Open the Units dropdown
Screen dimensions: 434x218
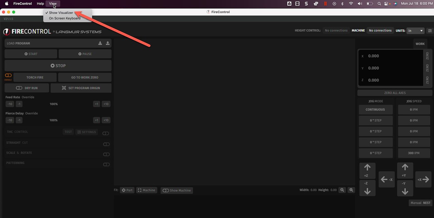coord(415,31)
